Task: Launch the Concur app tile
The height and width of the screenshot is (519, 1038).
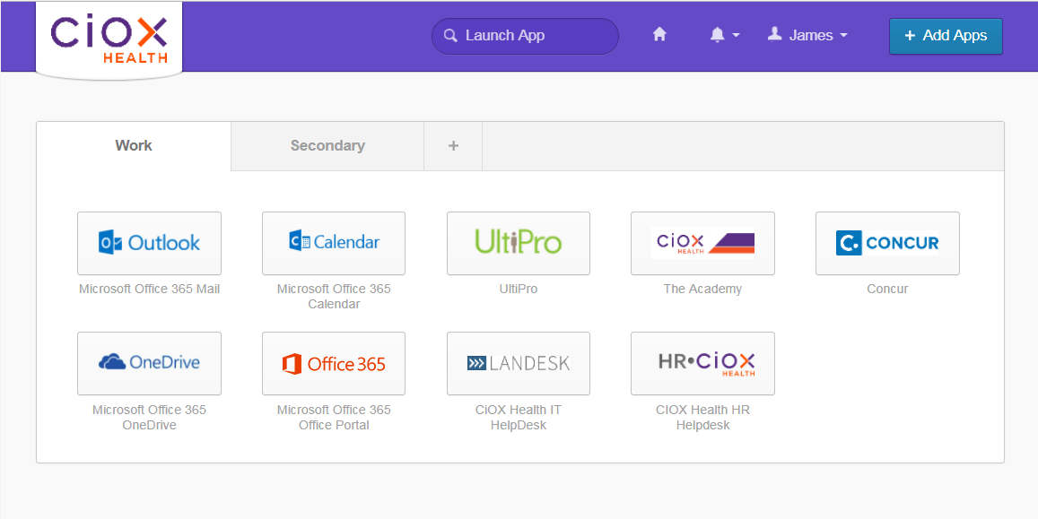Action: (x=887, y=243)
